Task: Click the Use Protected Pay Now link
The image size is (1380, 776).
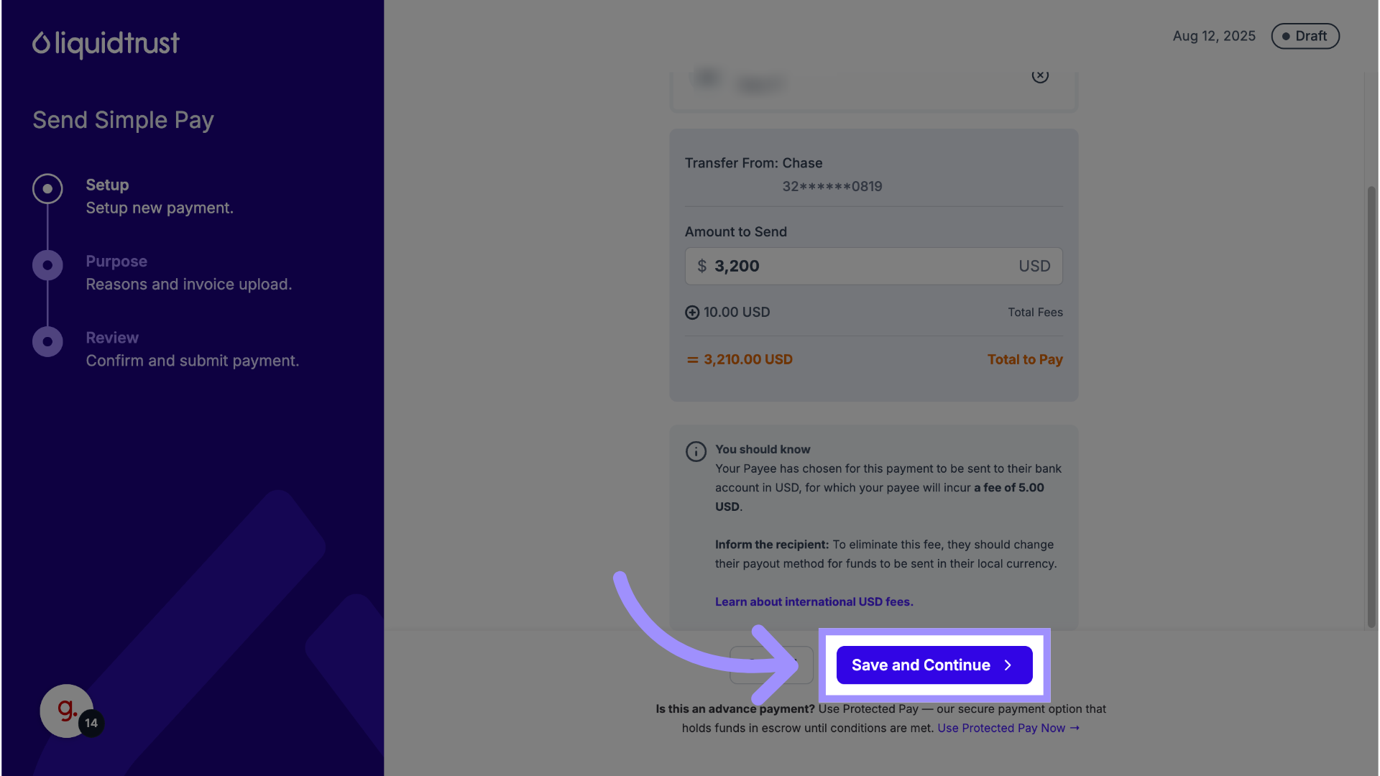Action: tap(1008, 728)
